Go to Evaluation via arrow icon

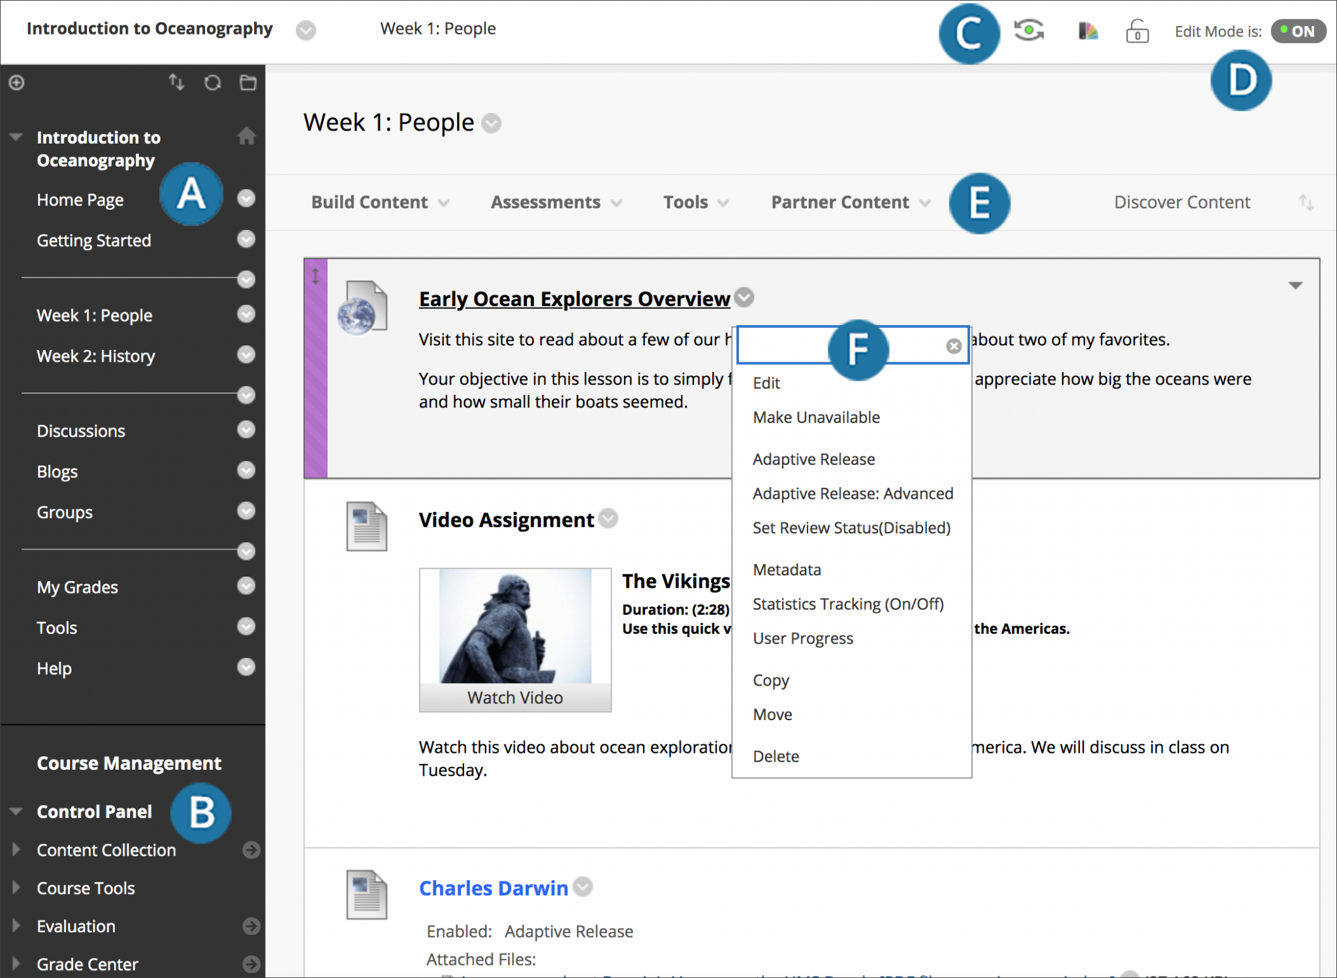pos(251,926)
